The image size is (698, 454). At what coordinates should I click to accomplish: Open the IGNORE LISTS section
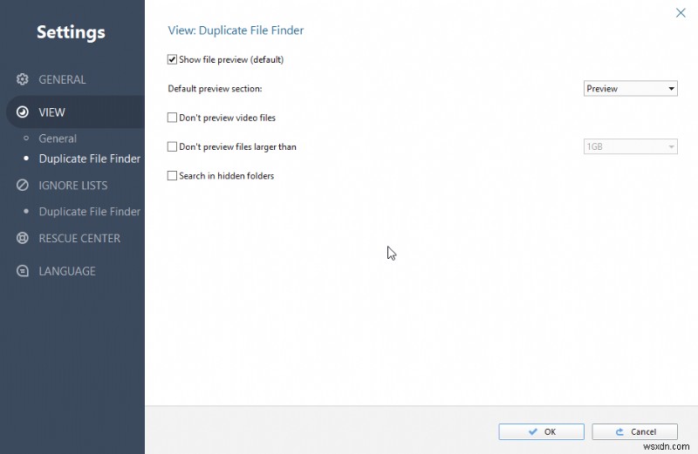coord(73,186)
